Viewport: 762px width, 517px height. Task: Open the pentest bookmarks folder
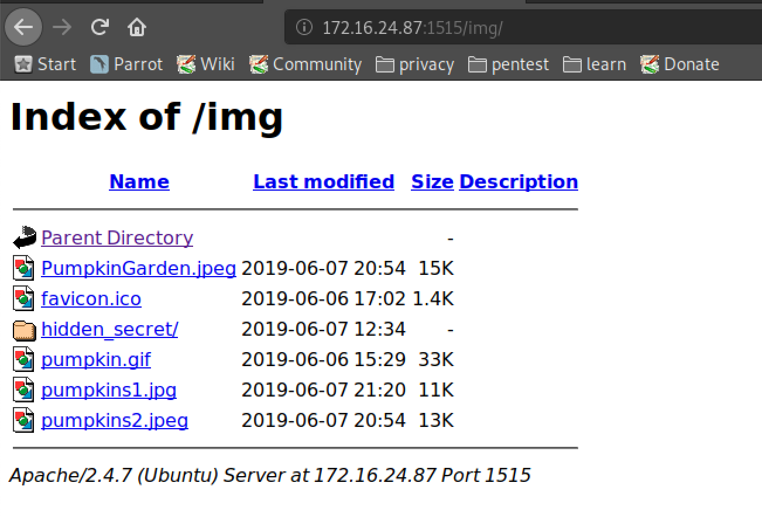(x=509, y=64)
